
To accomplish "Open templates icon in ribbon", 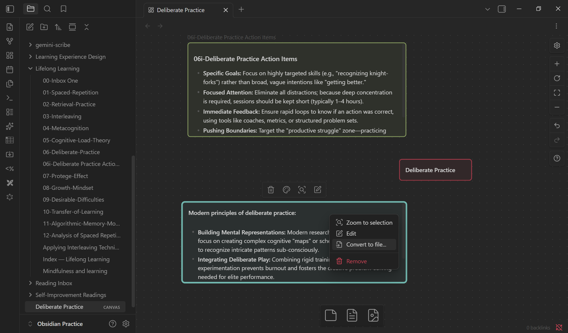I will 10,84.
